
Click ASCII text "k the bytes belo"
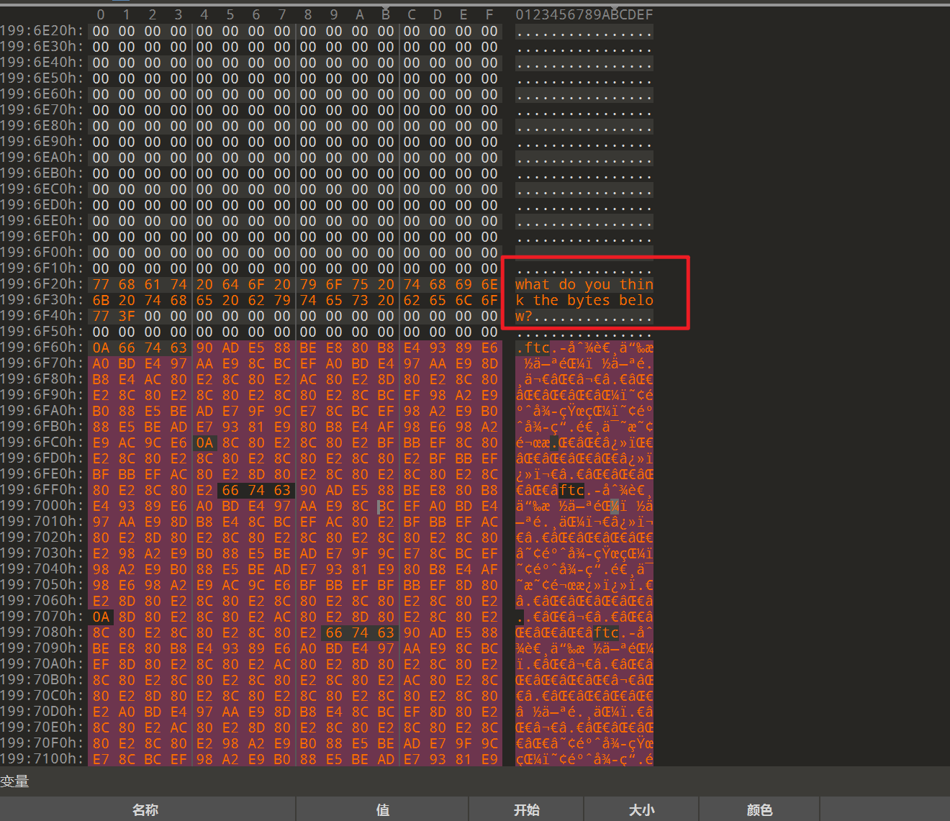[x=584, y=300]
